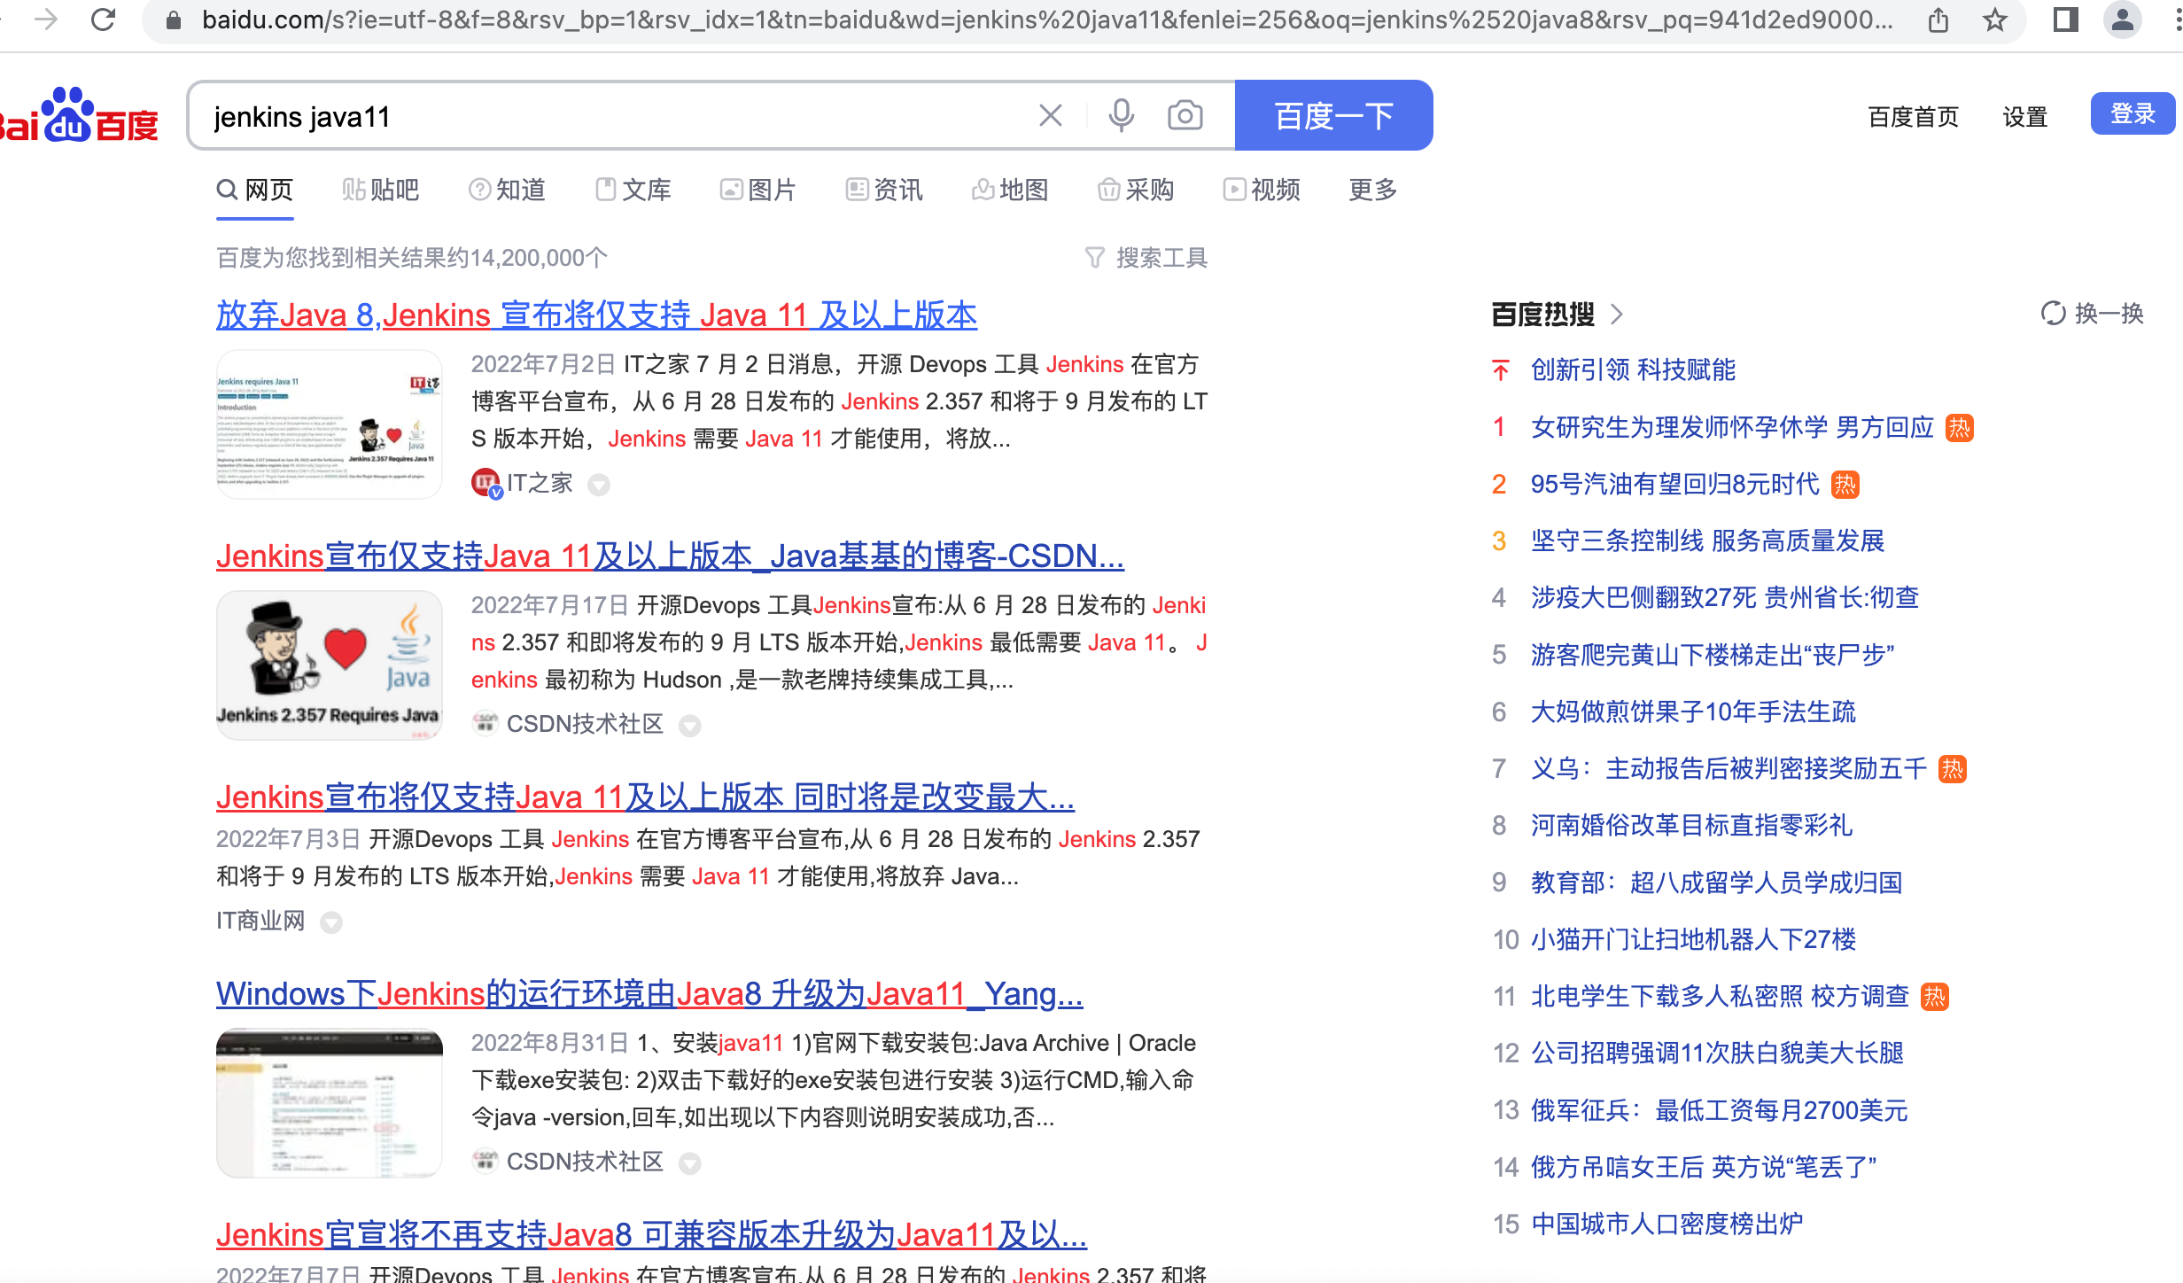
Task: Click the browser reload icon
Action: pyautogui.click(x=104, y=19)
